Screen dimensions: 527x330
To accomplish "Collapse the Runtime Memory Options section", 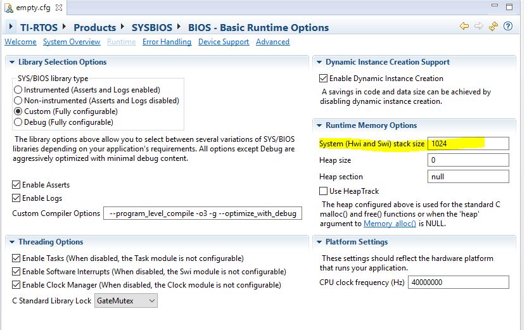I will (x=319, y=125).
